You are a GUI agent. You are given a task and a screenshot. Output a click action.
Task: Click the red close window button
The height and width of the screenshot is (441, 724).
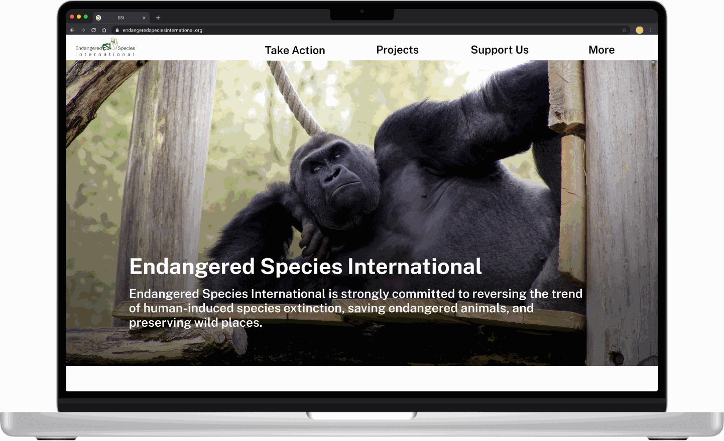tap(72, 17)
